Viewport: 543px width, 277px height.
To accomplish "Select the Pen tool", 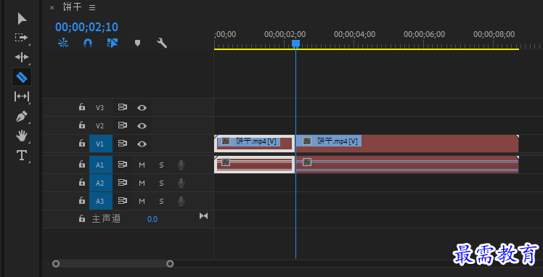I will pyautogui.click(x=22, y=116).
